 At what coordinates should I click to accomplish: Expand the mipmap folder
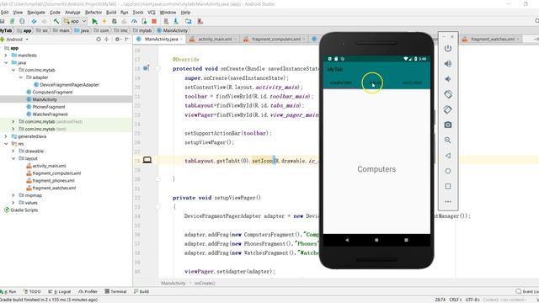pos(13,195)
